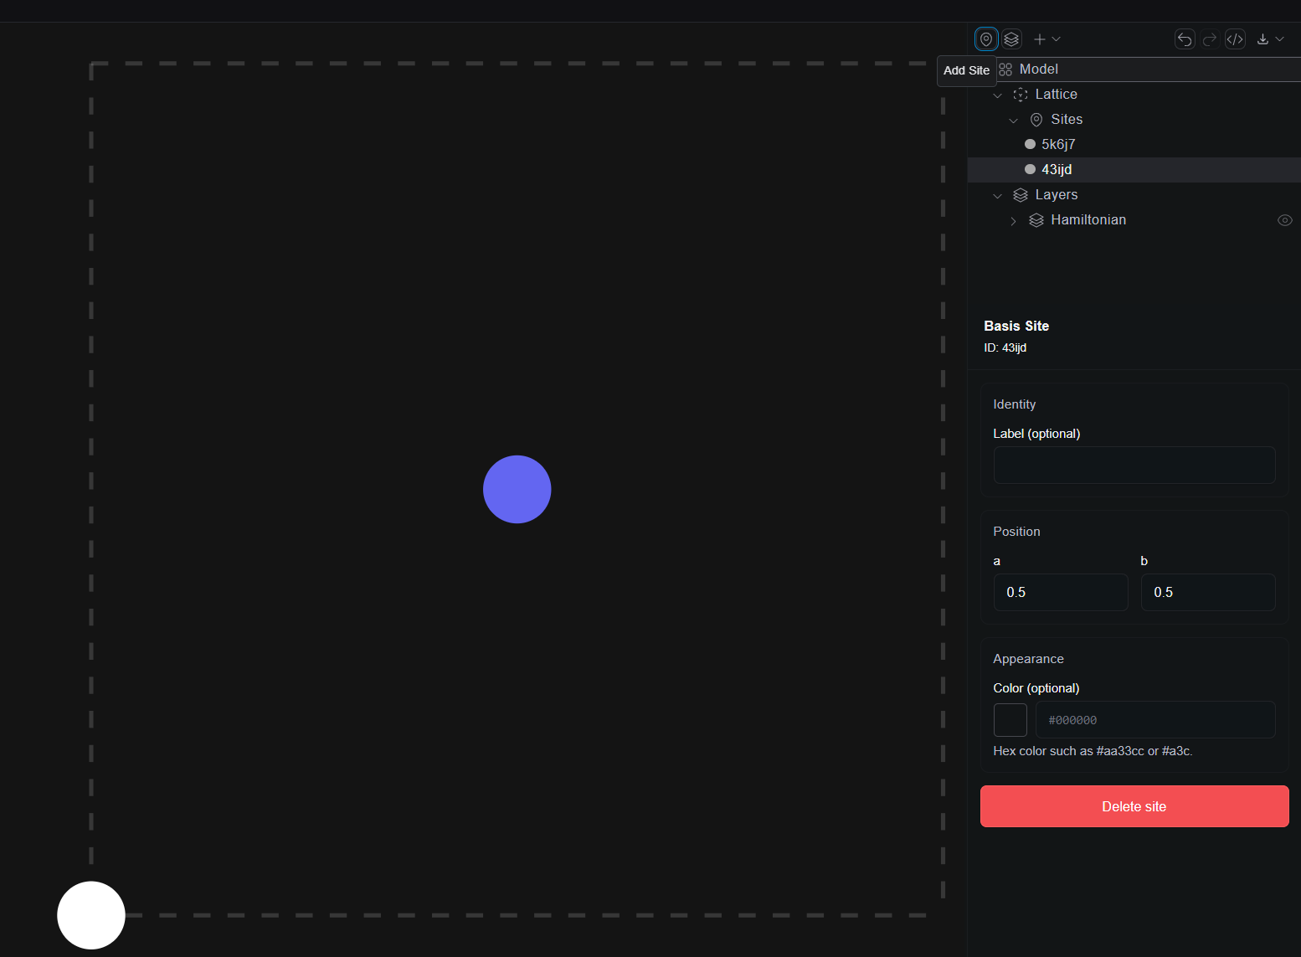1301x957 pixels.
Task: Open the site color swatch picker
Action: 1010,720
